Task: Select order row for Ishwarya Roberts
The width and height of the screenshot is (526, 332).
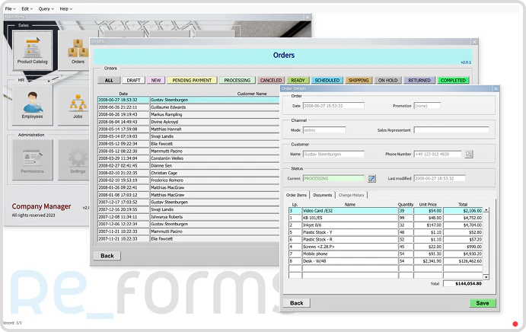Action: pos(188,217)
